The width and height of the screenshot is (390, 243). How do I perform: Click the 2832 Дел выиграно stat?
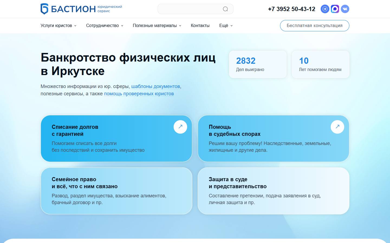(x=258, y=64)
